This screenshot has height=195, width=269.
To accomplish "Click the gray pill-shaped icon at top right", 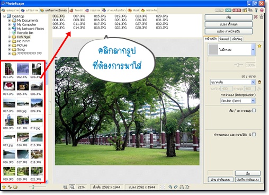I will pyautogui.click(x=219, y=11).
